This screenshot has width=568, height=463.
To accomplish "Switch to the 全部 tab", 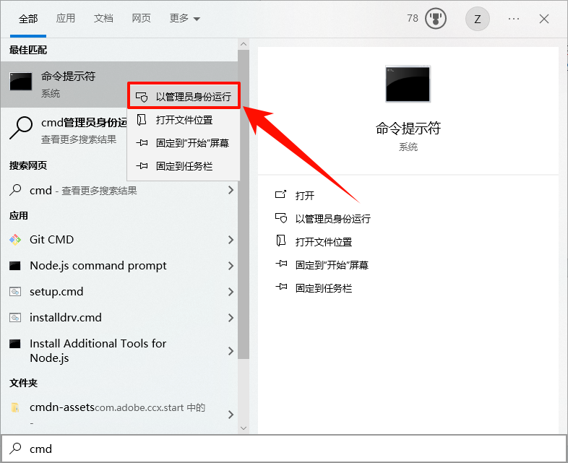I will coord(28,19).
